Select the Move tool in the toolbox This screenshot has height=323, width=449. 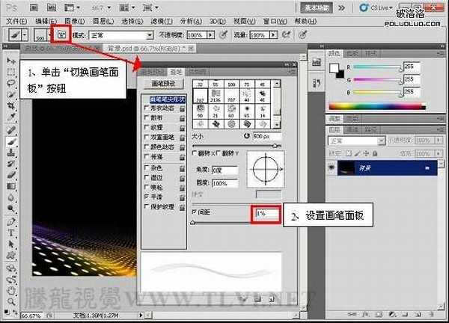(11, 61)
